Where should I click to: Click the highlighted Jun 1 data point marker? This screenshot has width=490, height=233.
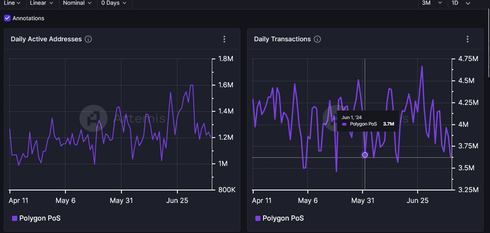365,155
